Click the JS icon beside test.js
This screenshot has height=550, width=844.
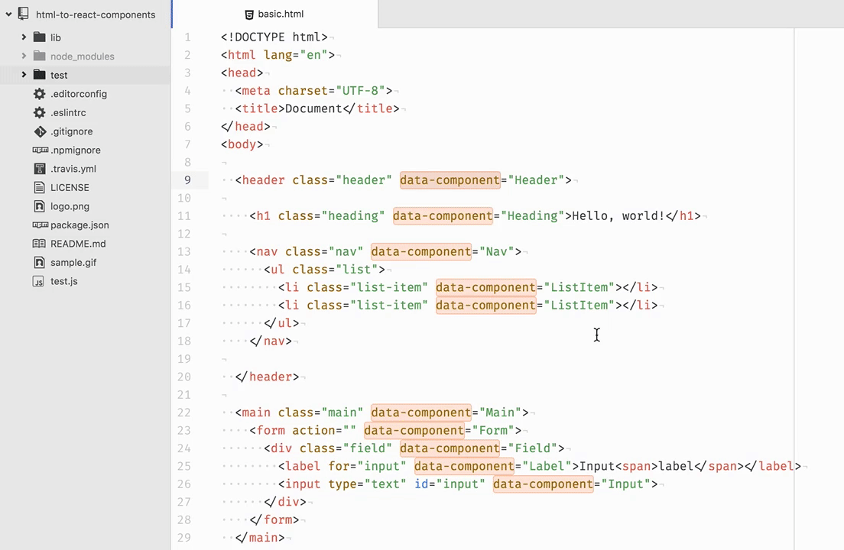tap(40, 281)
